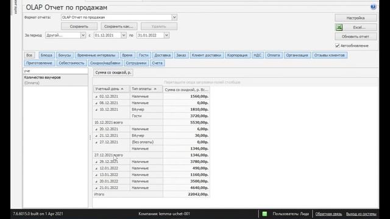Collapse the 10.12.2021 row
The width and height of the screenshot is (390, 219).
[96, 109]
